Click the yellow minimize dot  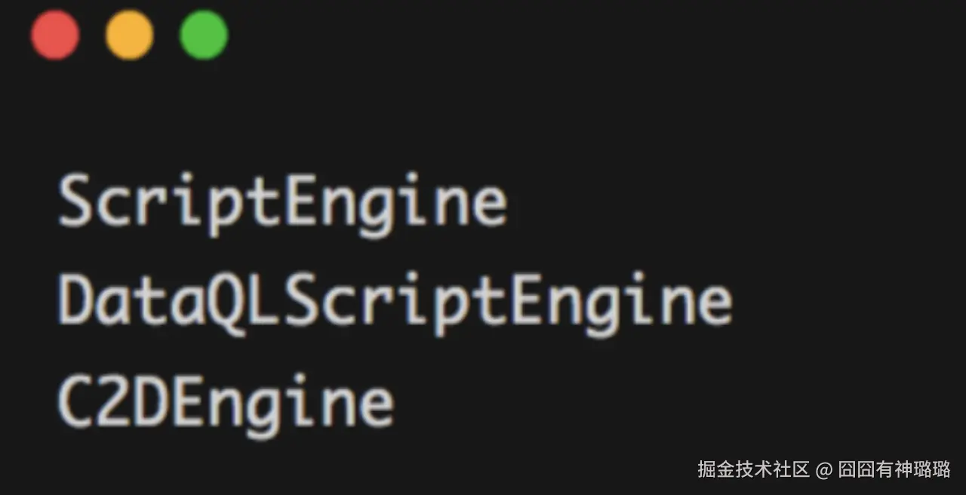129,35
